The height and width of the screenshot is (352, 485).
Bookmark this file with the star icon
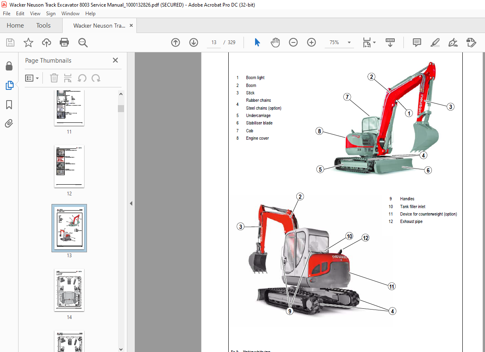[x=28, y=42]
